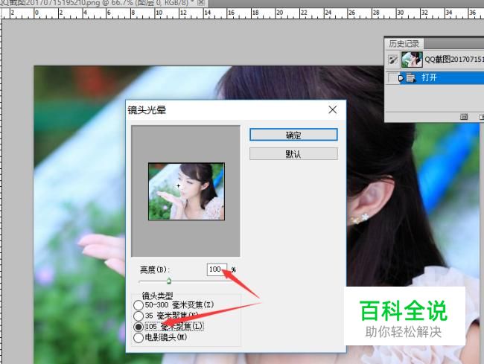Viewport: 484px width, 364px height.
Task: Click the 默认 button
Action: 293,153
